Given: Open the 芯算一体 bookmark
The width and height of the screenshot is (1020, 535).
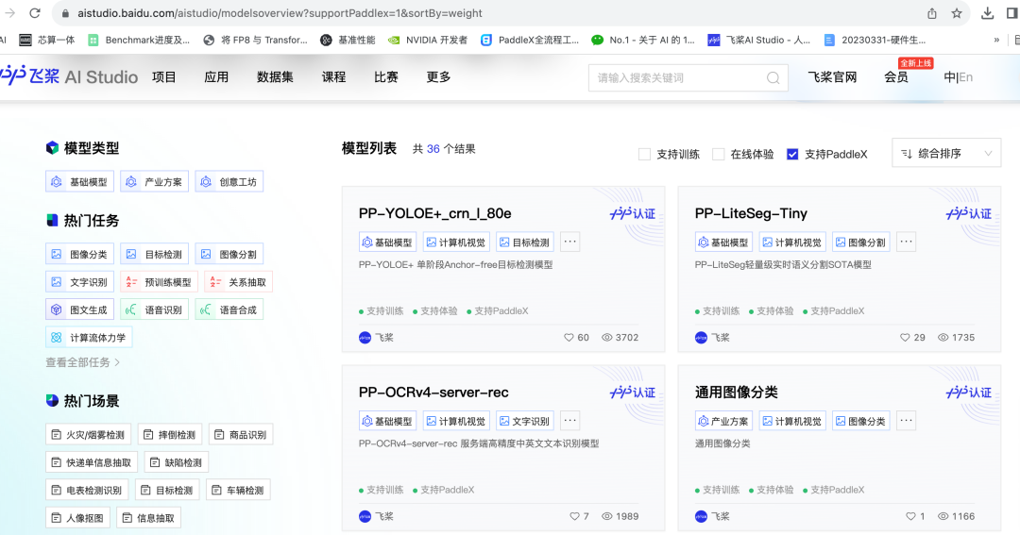Looking at the screenshot, I should (47, 40).
